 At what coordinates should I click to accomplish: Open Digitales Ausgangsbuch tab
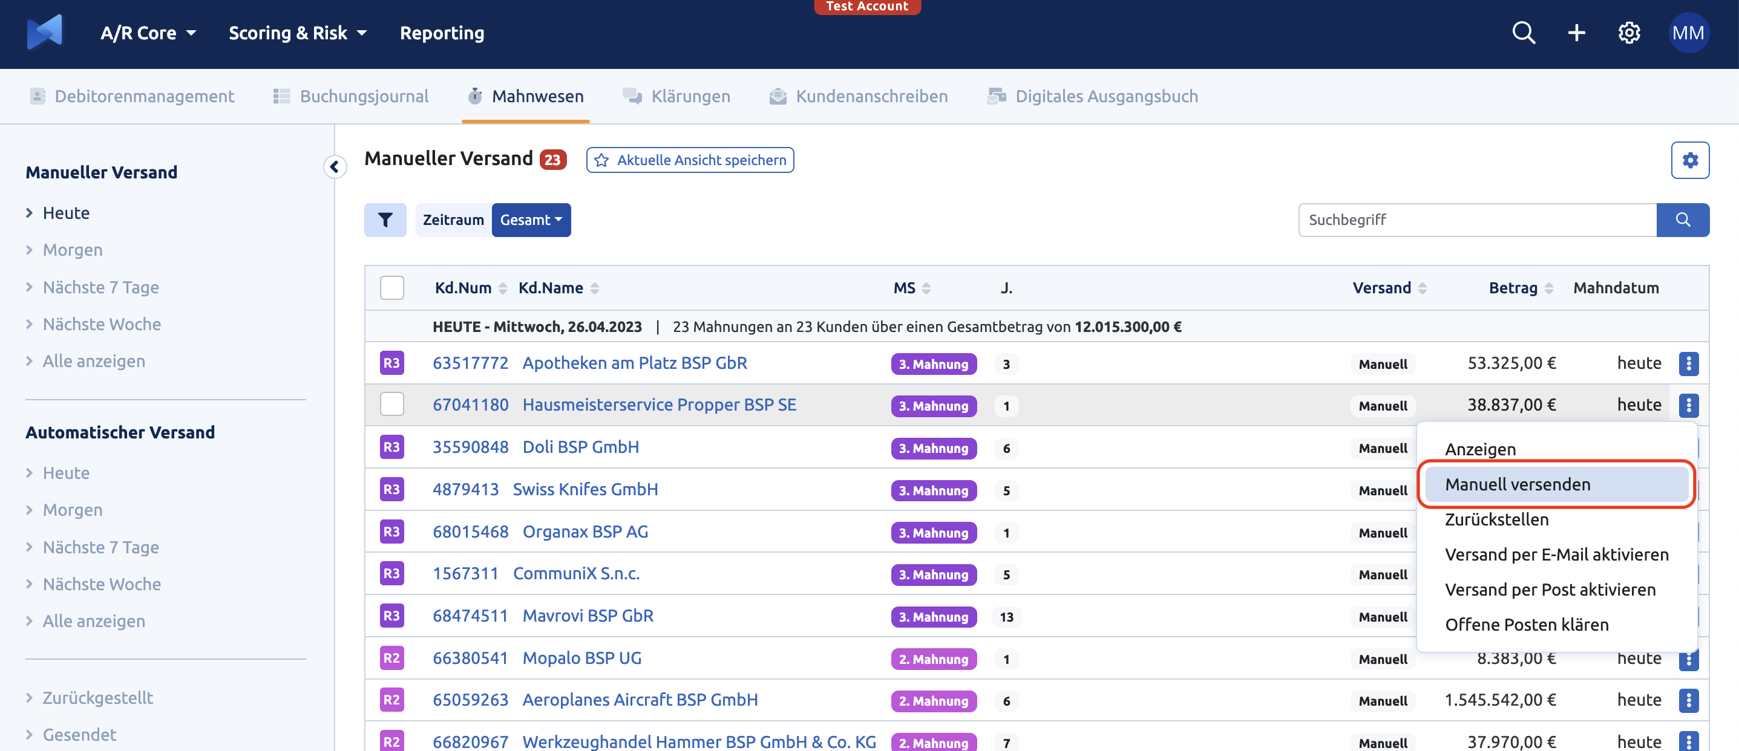(x=1092, y=97)
